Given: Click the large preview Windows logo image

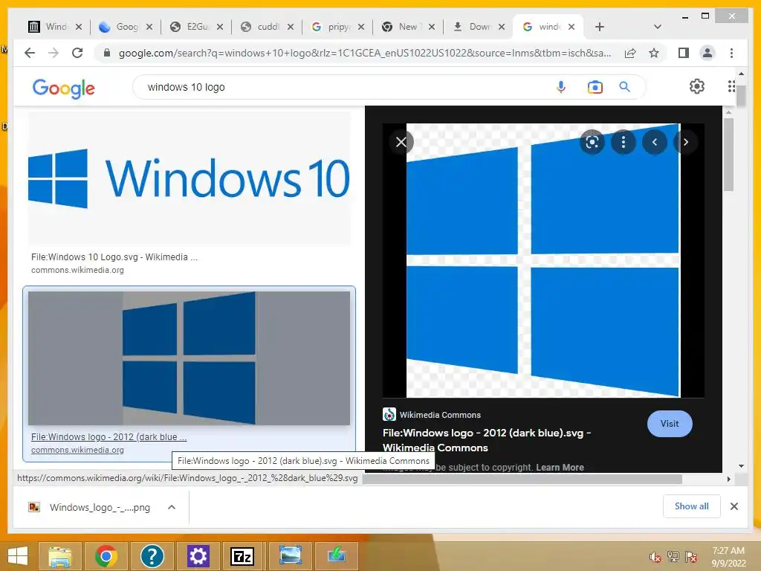Looking at the screenshot, I should coord(543,260).
